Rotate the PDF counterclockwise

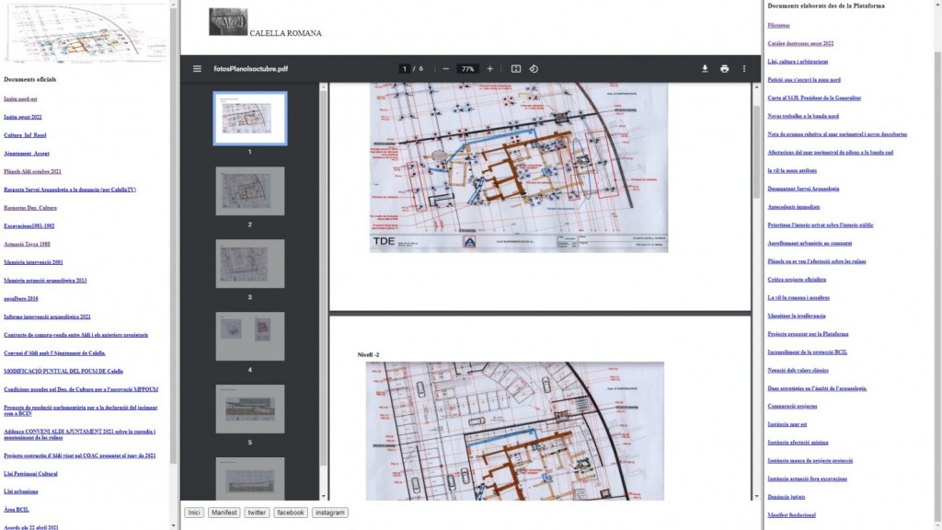534,69
